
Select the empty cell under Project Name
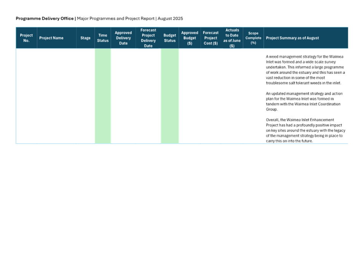[x=57, y=96]
